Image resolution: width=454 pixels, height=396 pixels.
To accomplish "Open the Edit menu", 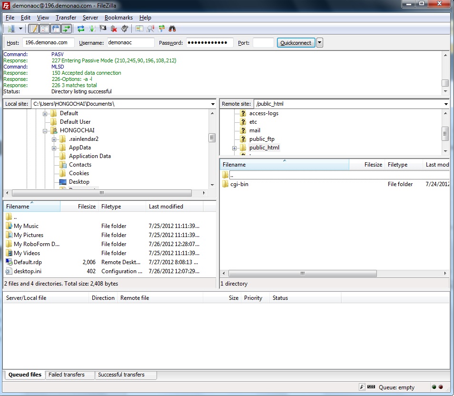I will [26, 18].
